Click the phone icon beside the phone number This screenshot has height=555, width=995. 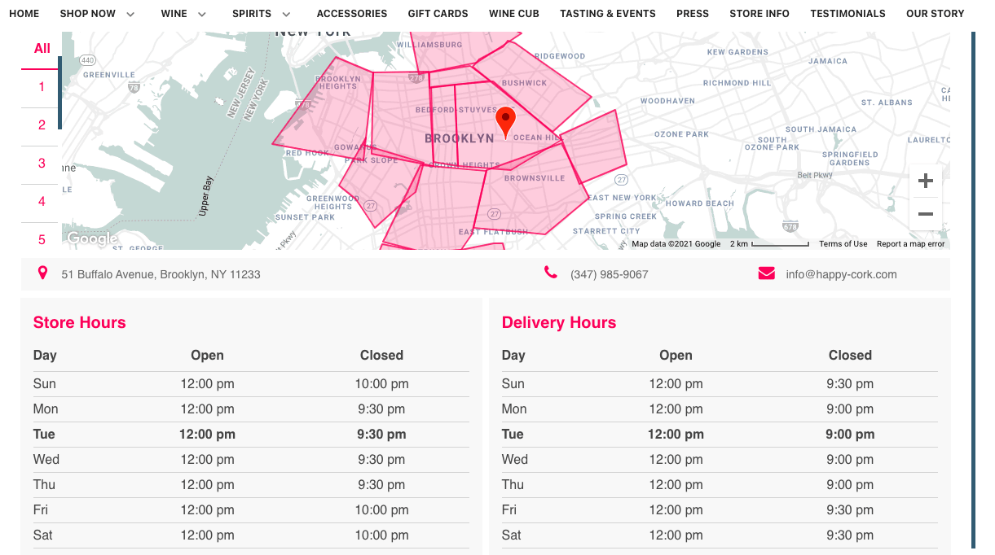click(x=551, y=273)
